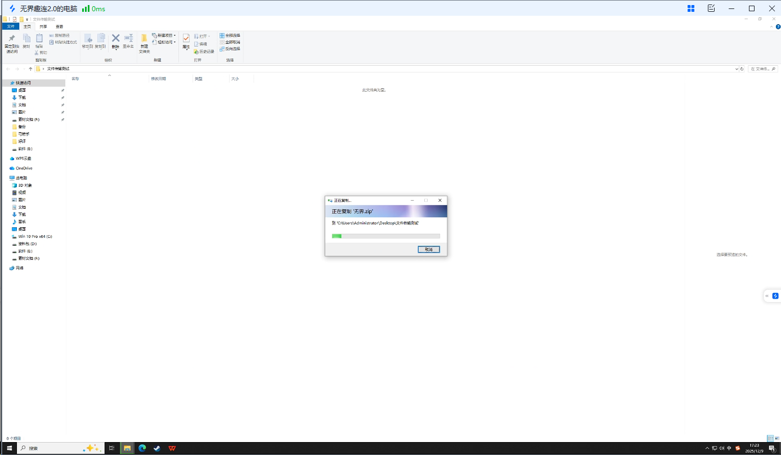
Task: Click the Steam icon in taskbar
Action: tap(157, 448)
